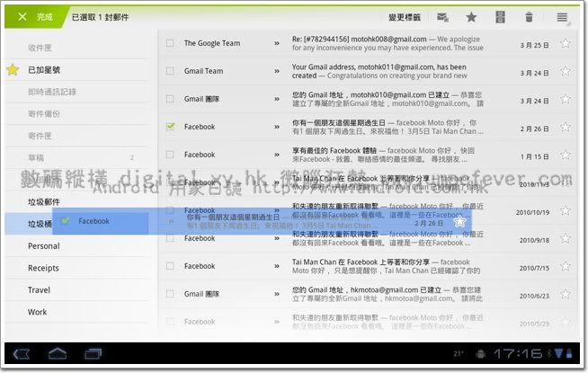Tap the Android back navigation button
Screen dimensions: 588x373
22,353
